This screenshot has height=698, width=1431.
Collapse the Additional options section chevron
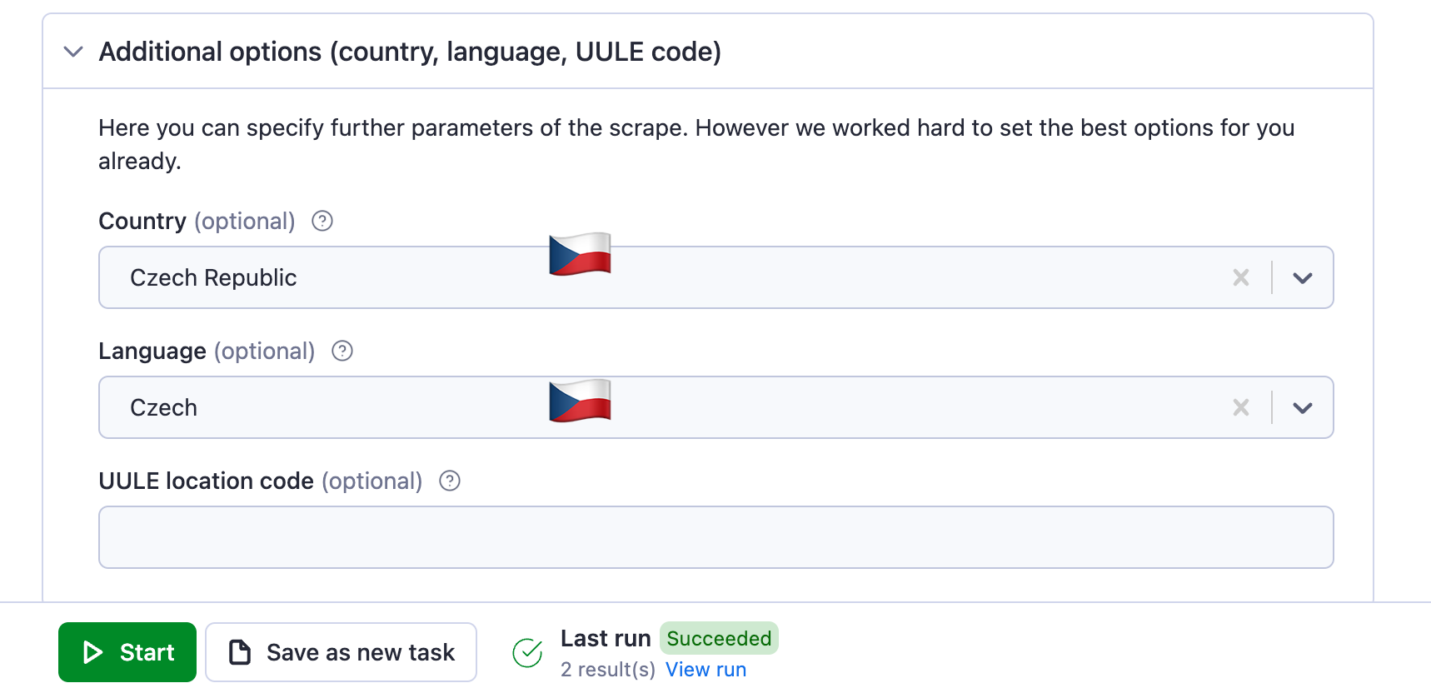pyautogui.click(x=73, y=52)
